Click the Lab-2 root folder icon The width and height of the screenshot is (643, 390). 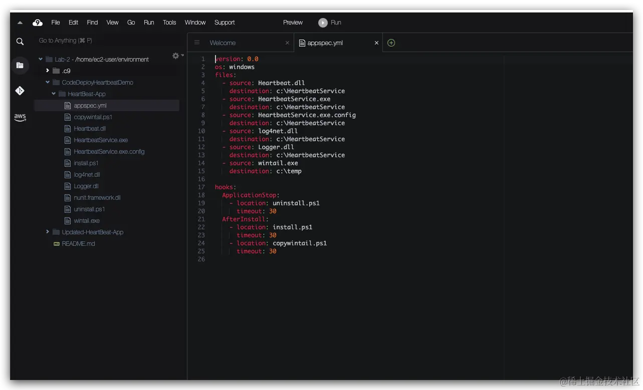point(49,60)
